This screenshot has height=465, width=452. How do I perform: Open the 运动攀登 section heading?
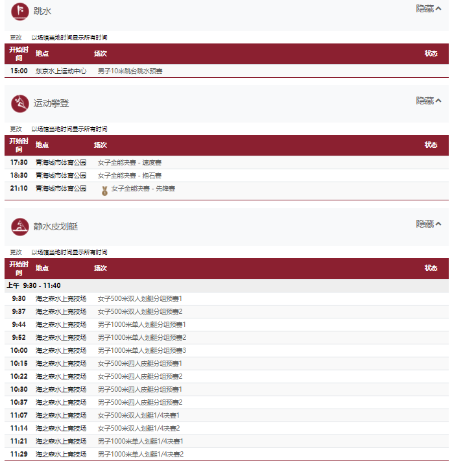point(51,103)
